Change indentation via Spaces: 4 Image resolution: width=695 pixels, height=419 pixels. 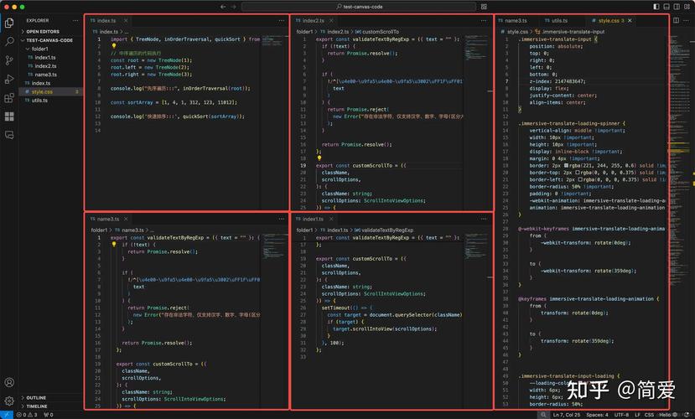coord(597,415)
